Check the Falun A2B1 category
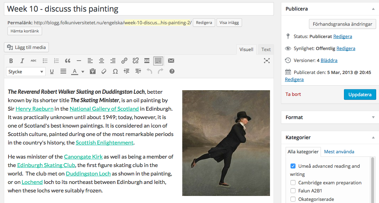The image size is (379, 203). point(293,191)
